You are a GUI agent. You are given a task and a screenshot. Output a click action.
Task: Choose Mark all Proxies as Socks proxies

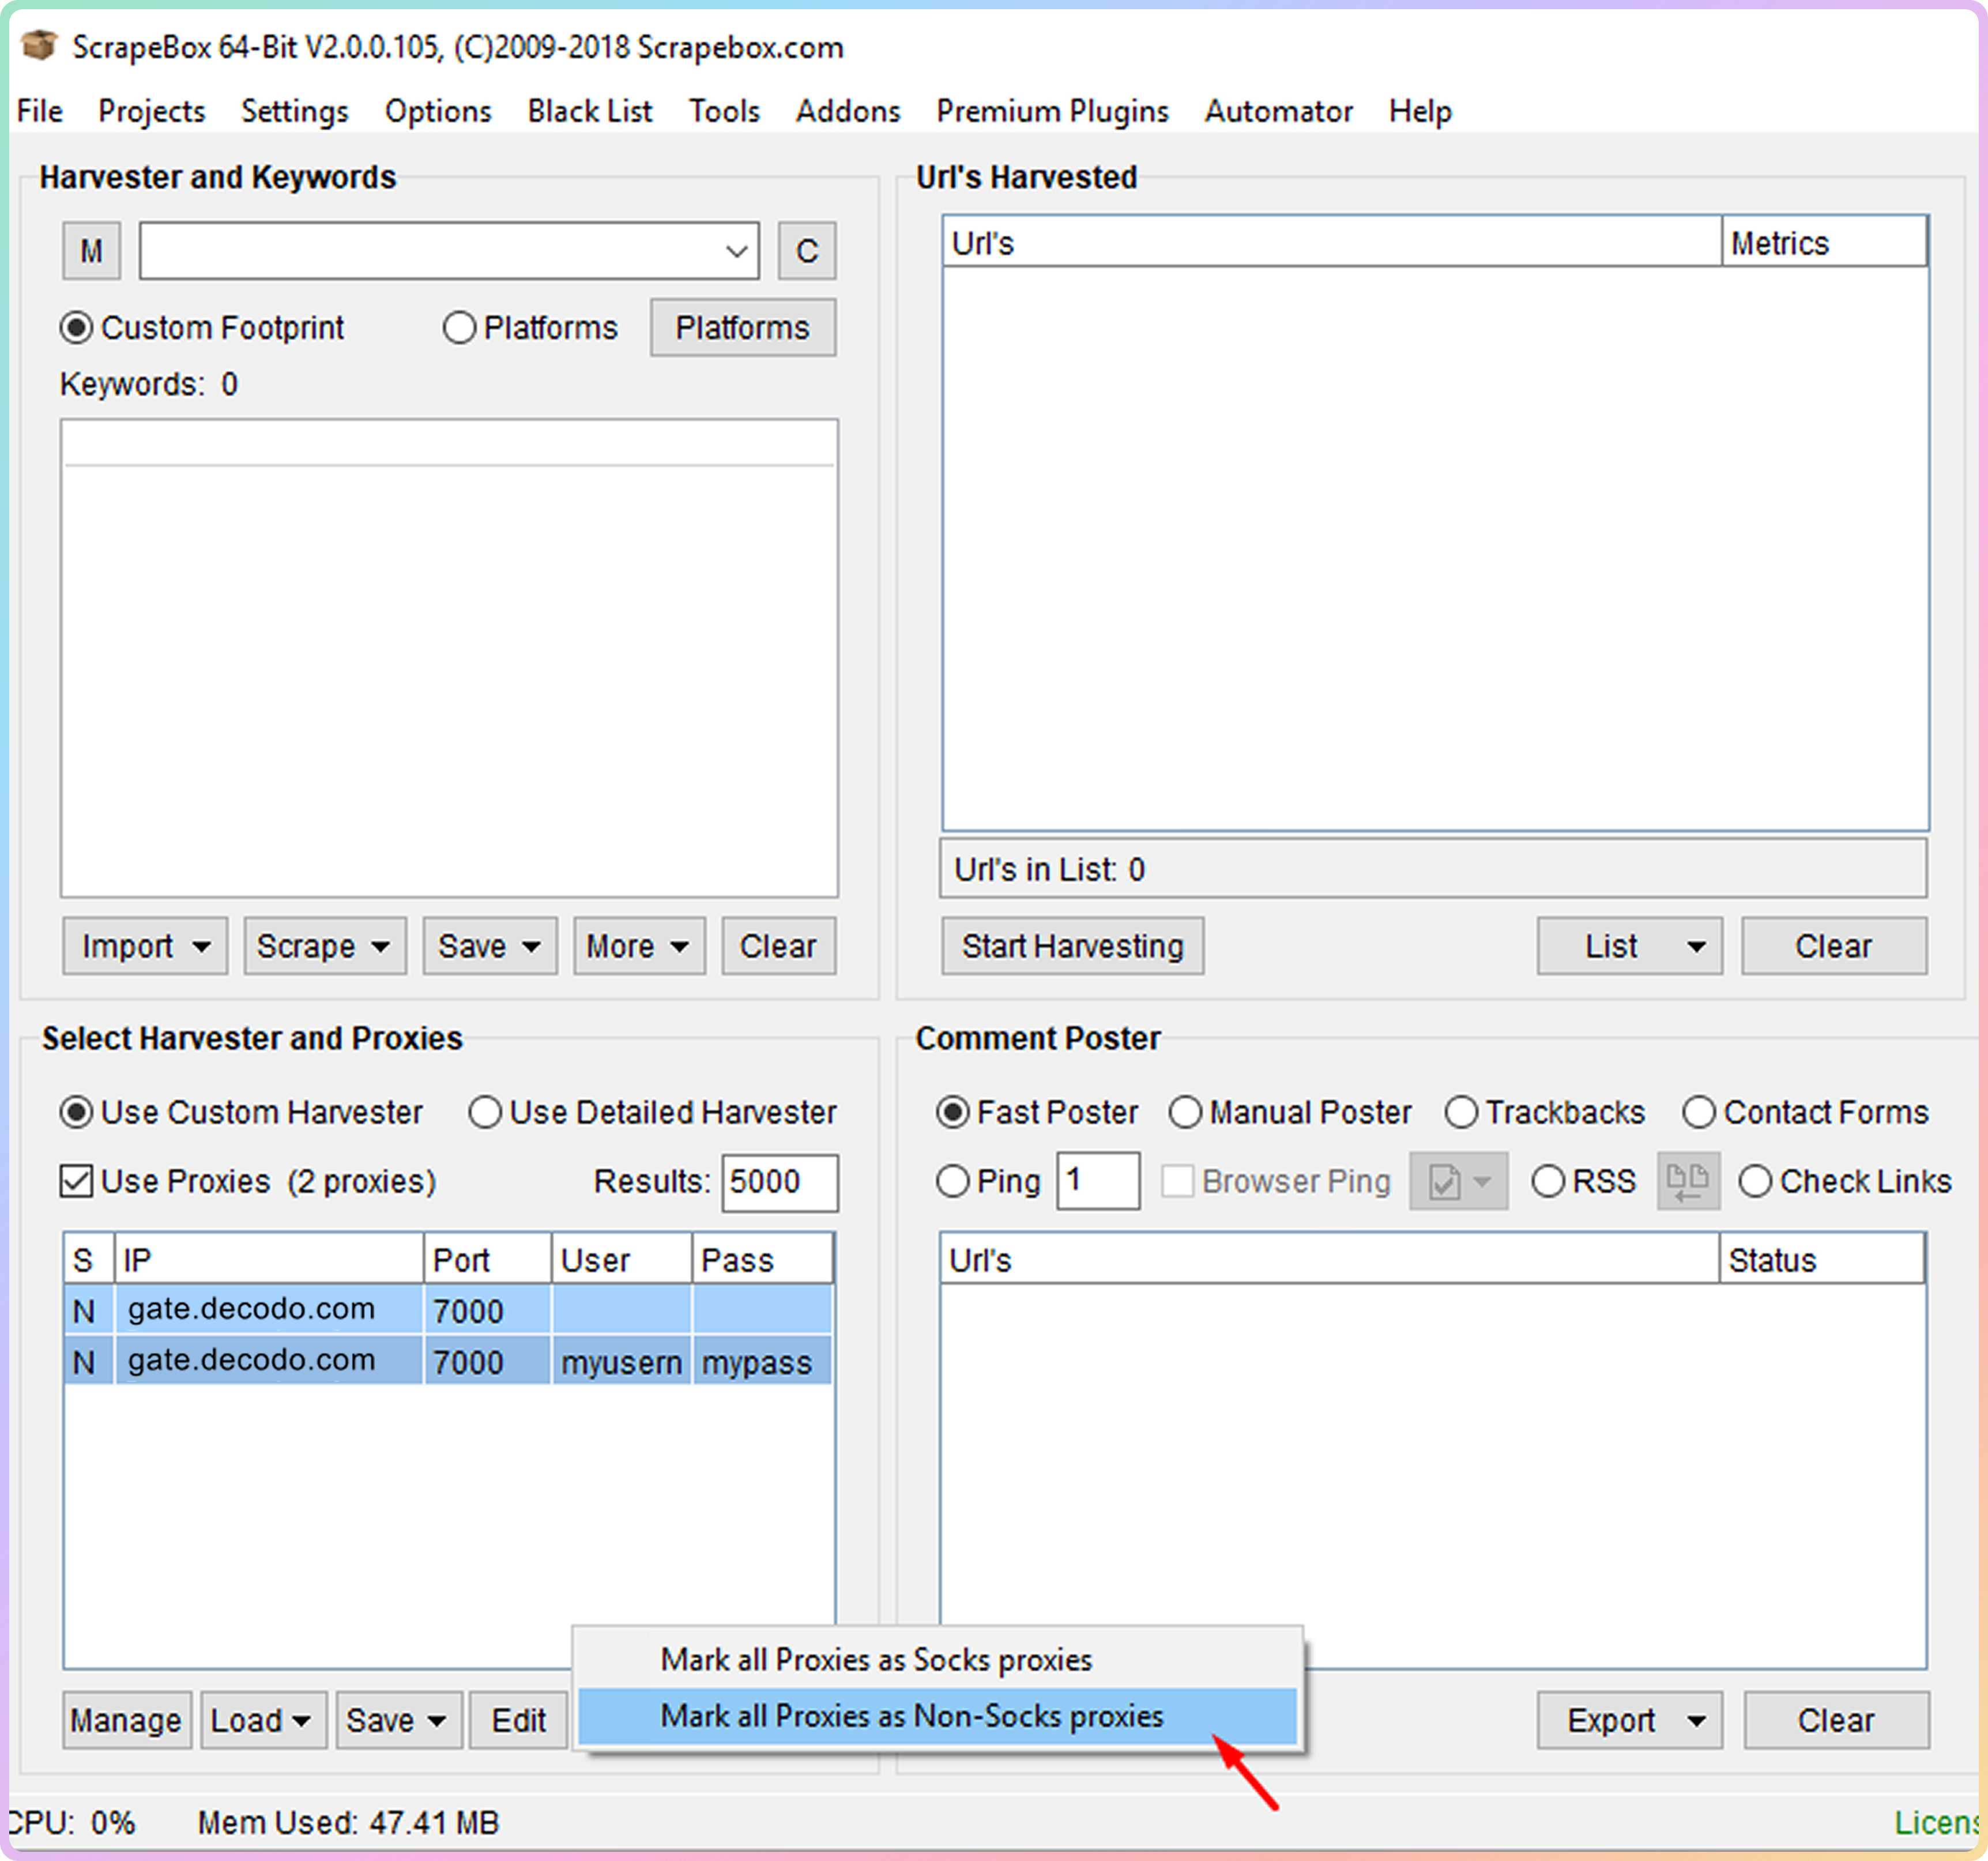pos(875,1660)
